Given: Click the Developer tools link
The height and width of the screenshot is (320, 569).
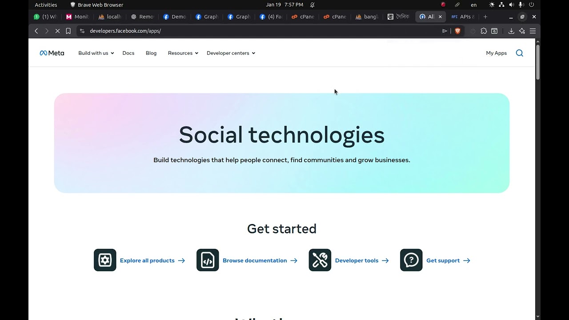Looking at the screenshot, I should tap(362, 260).
